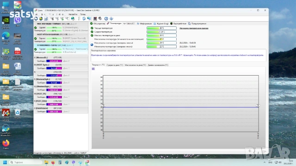Click the current temperature progress bar
The height and width of the screenshot is (166, 296).
coord(161,28)
